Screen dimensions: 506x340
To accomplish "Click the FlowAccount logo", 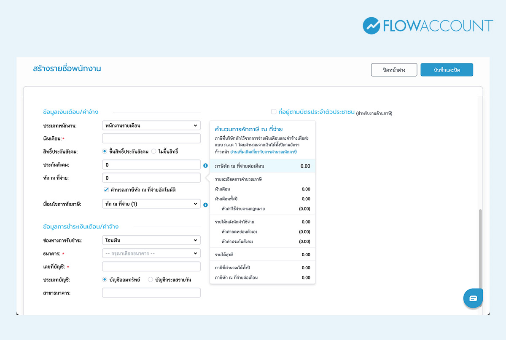I will coord(428,26).
